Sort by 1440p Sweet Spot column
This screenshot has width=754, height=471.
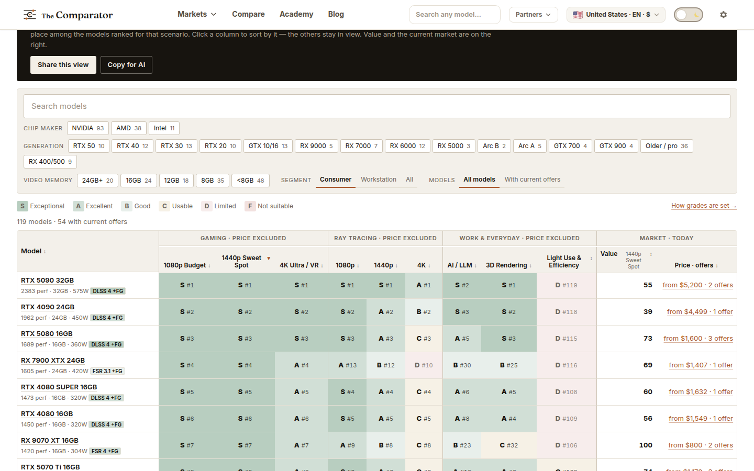245,262
